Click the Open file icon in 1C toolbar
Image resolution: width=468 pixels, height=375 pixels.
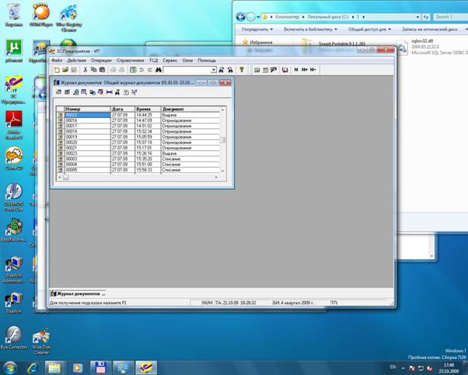[66, 70]
